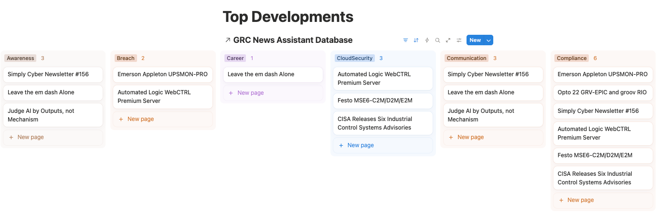This screenshot has height=222, width=658.
Task: Open Emerson Appleton UPSMON-PRO card in Compliance
Action: click(x=603, y=74)
